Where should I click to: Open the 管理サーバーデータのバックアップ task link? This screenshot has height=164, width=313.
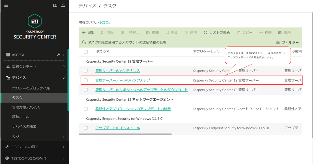pos(123,80)
